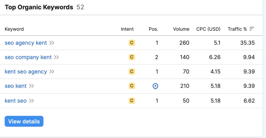Expand double-arrow next to seo company kent
This screenshot has height=138, width=266.
point(56,57)
